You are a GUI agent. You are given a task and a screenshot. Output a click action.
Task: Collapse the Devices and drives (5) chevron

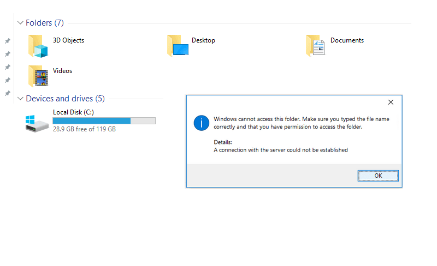(20, 99)
